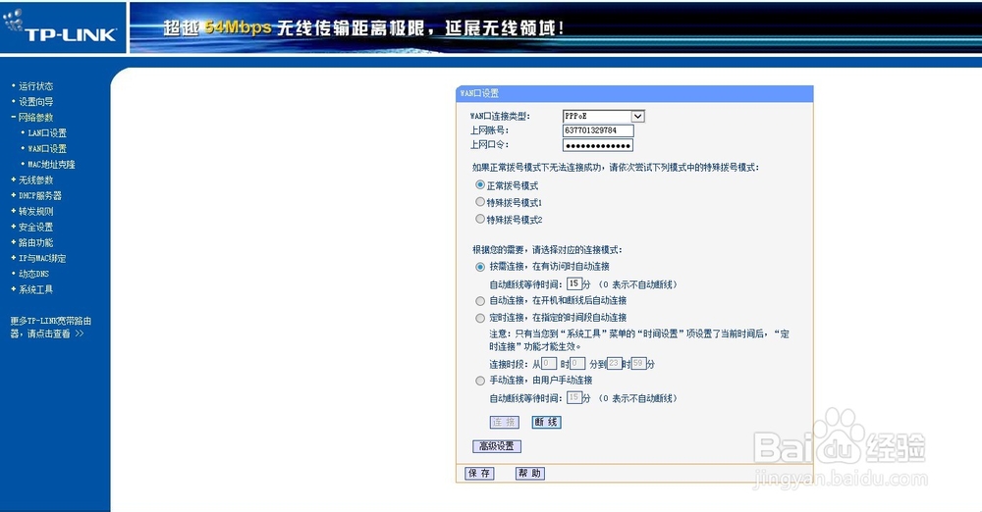Select 按需连接 radio option
The width and height of the screenshot is (982, 512).
point(480,267)
